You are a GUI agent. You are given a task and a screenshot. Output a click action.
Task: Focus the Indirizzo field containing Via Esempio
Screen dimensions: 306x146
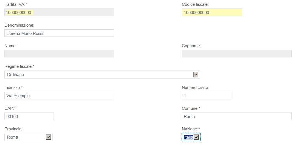[x=59, y=96]
